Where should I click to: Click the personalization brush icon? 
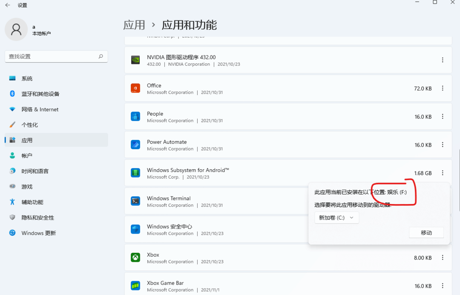(x=12, y=124)
